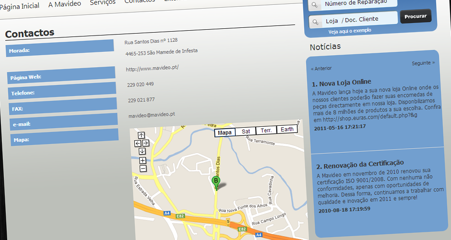Screen dimensions: 451x240
Task: Click the Telefone: label
Action: point(23,93)
